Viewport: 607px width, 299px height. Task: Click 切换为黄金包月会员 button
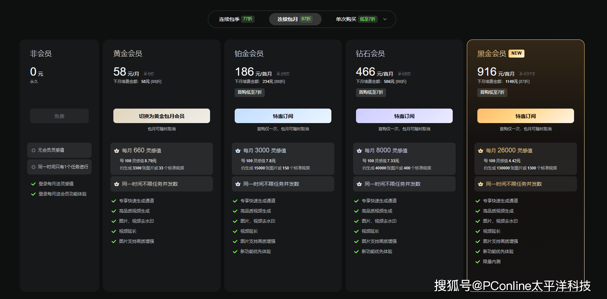pos(162,116)
